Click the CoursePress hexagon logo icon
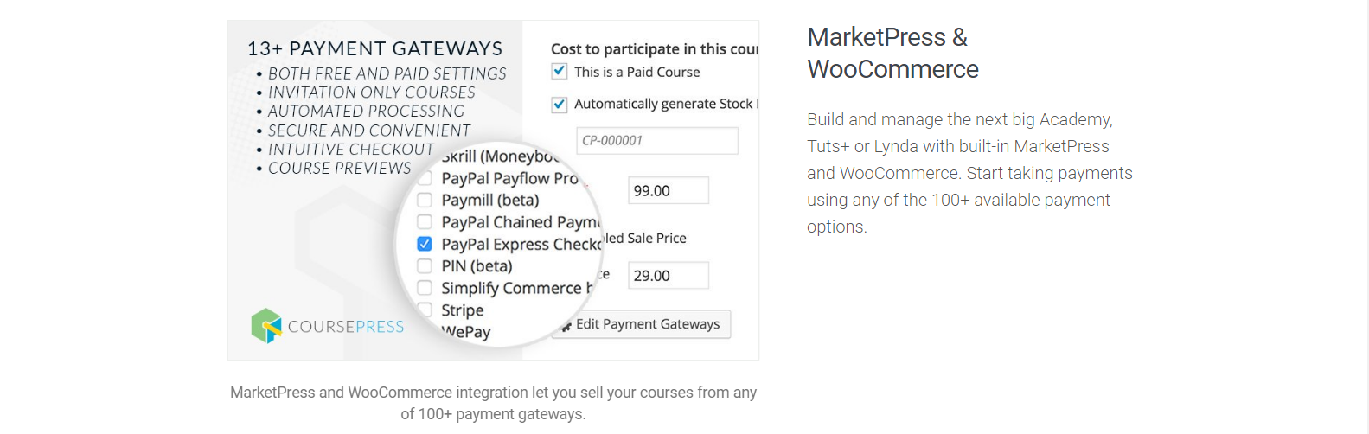 266,326
